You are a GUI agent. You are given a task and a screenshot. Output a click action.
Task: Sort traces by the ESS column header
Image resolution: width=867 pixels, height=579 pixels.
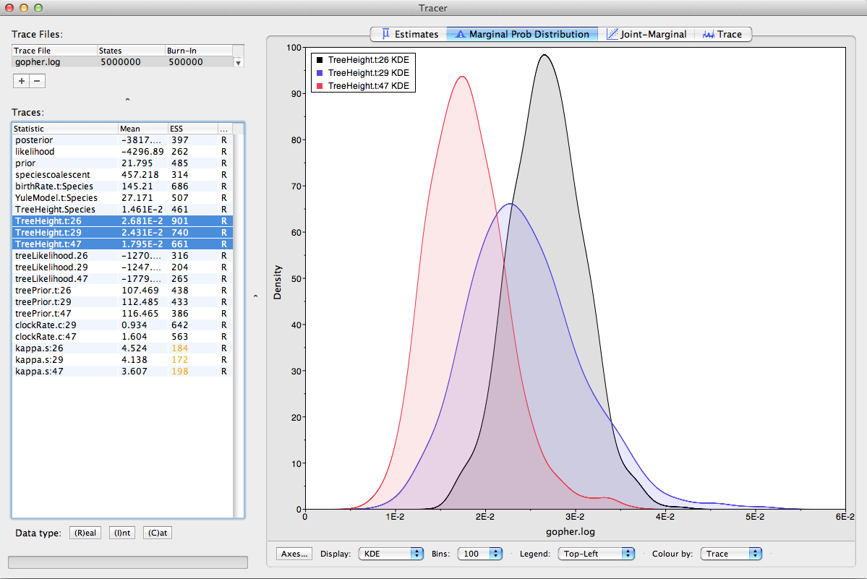(191, 129)
